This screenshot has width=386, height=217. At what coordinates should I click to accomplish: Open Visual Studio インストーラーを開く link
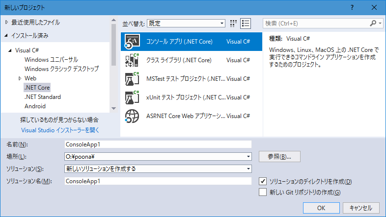point(60,130)
